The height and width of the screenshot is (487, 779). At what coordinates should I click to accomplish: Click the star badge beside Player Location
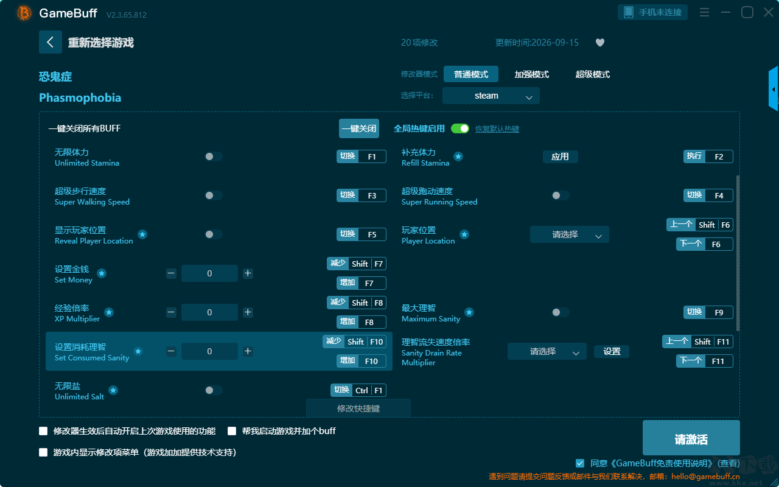click(464, 234)
